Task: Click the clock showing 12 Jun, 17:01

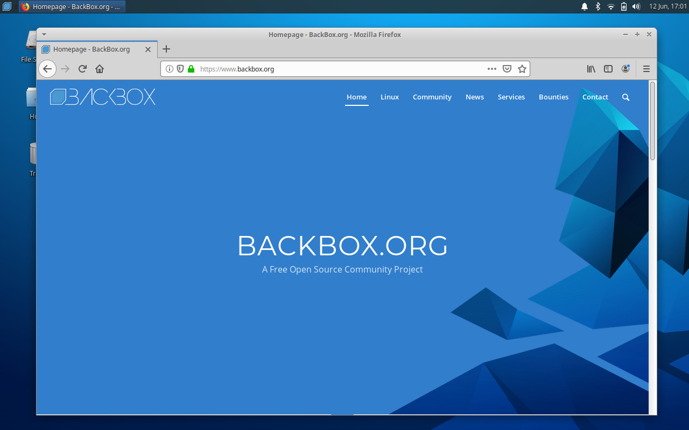Action: point(668,6)
